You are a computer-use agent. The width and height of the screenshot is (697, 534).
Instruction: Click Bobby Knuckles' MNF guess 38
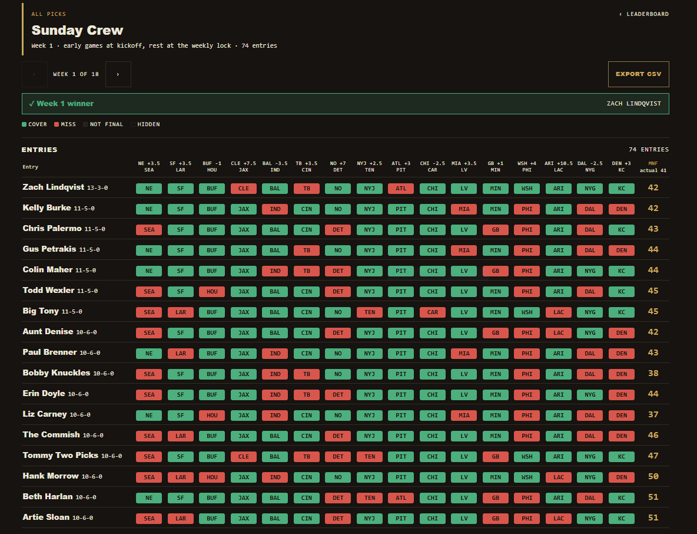[x=653, y=373]
